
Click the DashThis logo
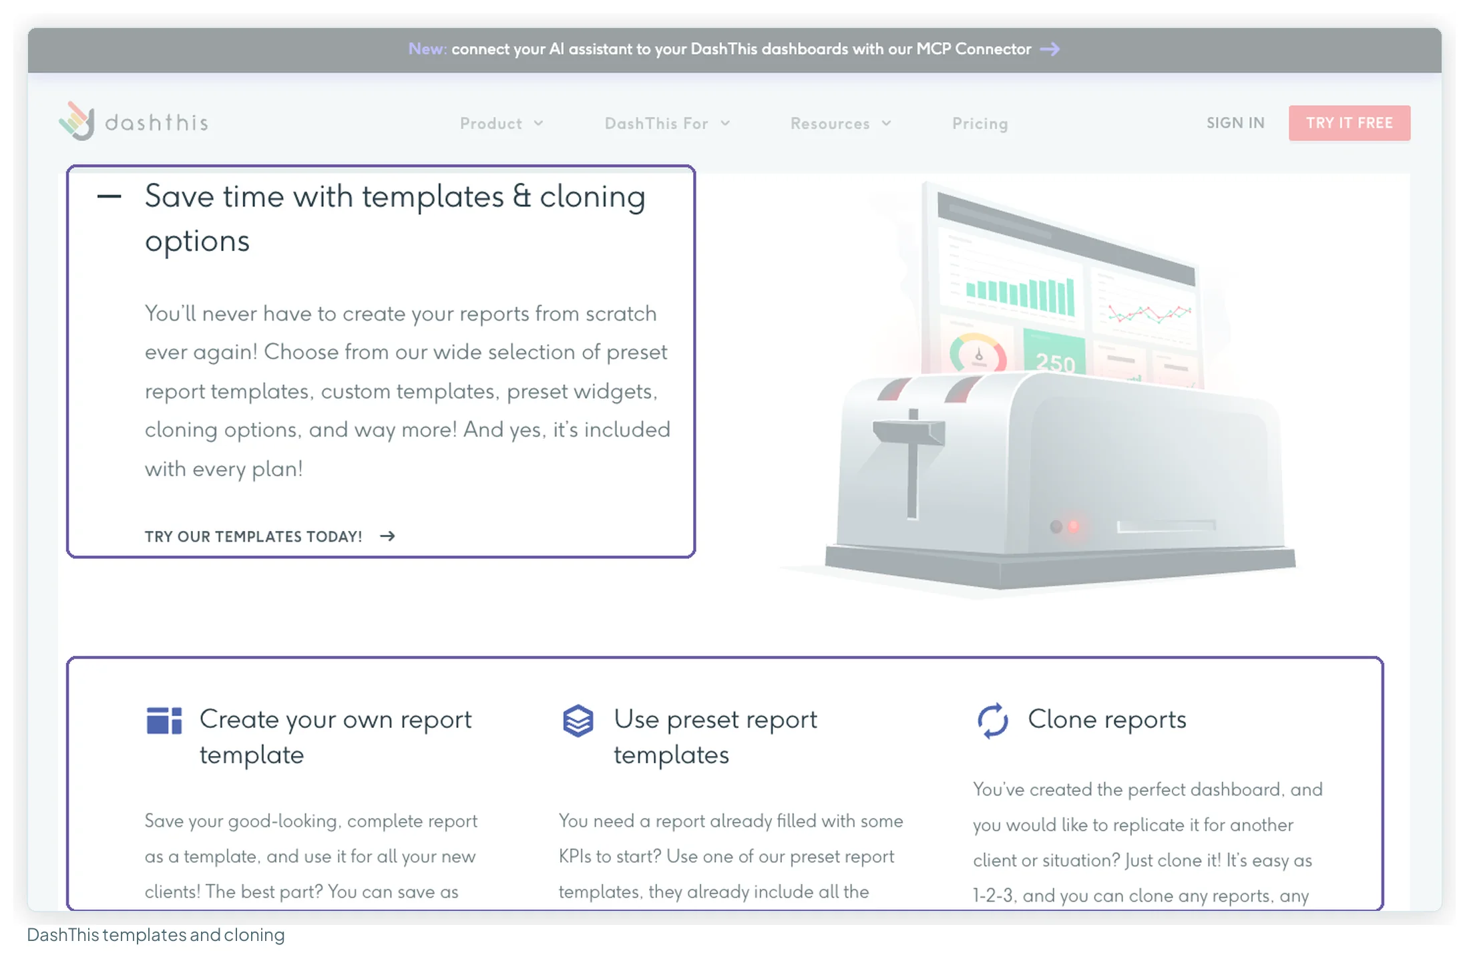134,122
